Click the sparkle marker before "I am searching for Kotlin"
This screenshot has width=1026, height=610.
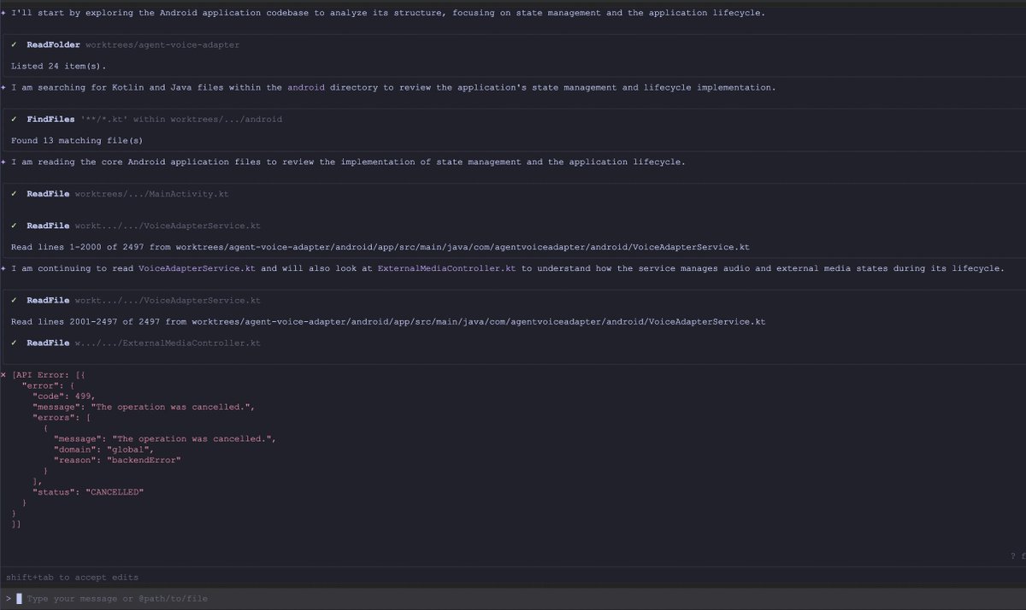tap(3, 88)
